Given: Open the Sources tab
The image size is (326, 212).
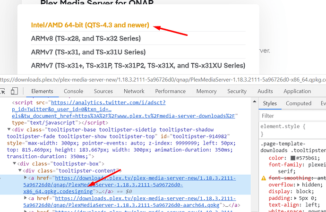Looking at the screenshot, I should point(103,91).
